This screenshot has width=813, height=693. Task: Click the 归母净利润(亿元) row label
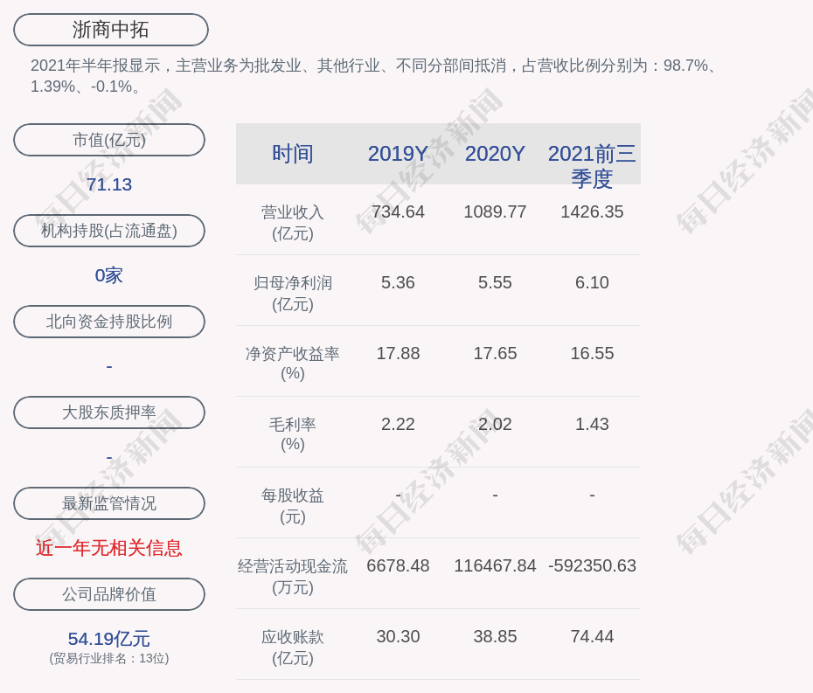pyautogui.click(x=293, y=294)
